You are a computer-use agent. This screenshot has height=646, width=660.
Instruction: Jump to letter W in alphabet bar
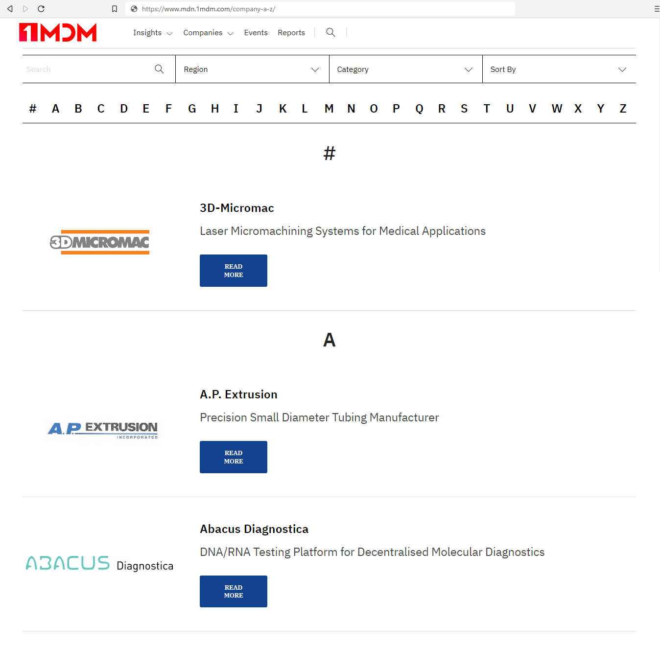point(557,108)
